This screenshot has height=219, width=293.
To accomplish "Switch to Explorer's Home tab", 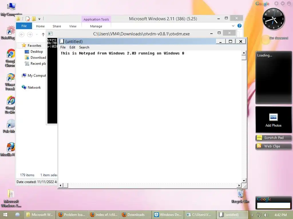I will coord(40,26).
